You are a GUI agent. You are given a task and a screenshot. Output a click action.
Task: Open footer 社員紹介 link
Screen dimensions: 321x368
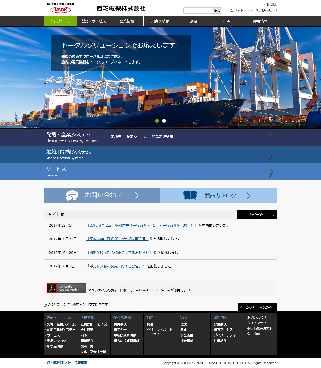tap(220, 341)
